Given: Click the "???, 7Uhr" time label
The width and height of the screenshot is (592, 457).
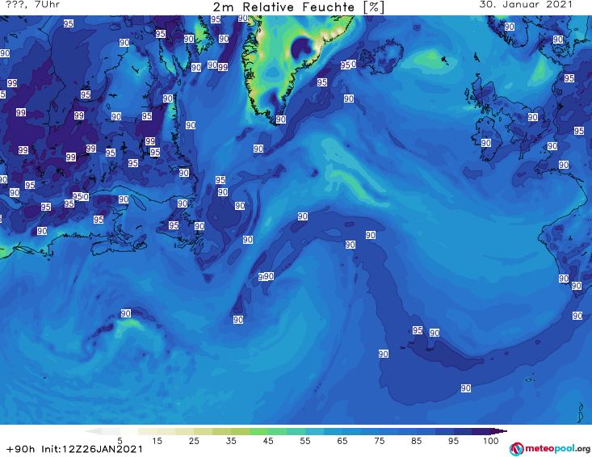Looking at the screenshot, I should click(32, 5).
